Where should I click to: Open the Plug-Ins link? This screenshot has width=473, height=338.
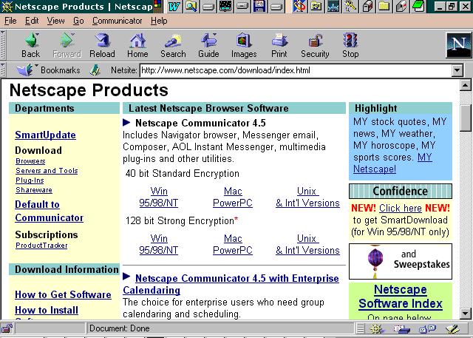click(x=30, y=180)
